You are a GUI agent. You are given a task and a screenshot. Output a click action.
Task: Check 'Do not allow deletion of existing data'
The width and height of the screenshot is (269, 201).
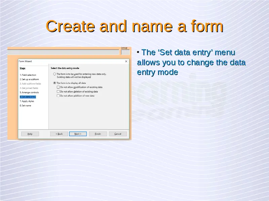pyautogui.click(x=58, y=91)
